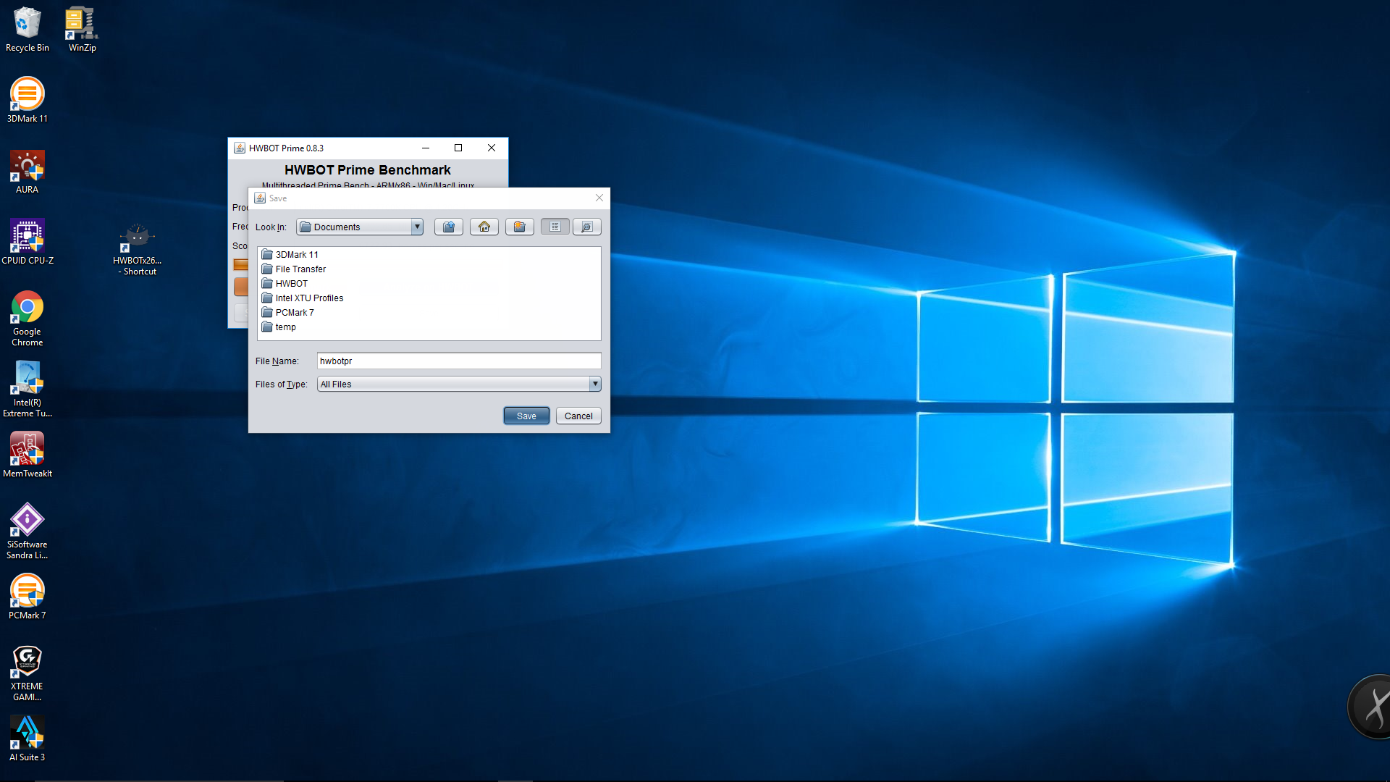This screenshot has height=782, width=1390.
Task: Go to Home folder icon
Action: pos(484,227)
